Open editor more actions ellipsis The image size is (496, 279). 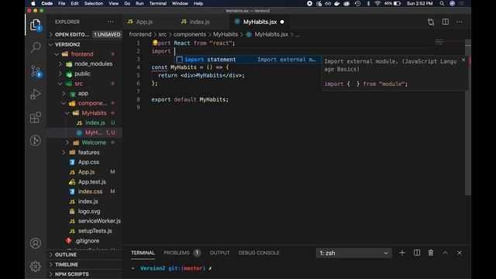click(x=460, y=22)
